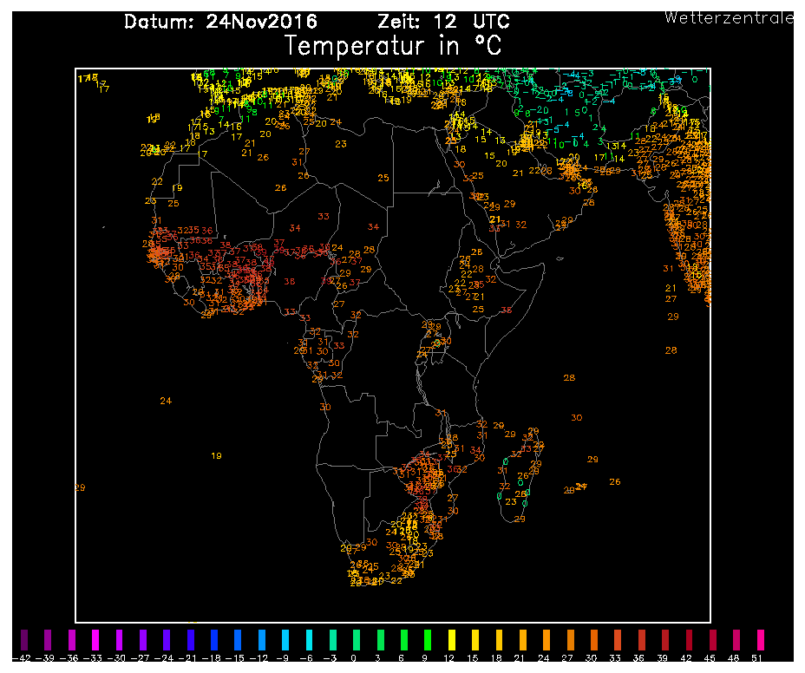Select the 35 reading on Somalia's coast
This screenshot has height=673, width=805.
(507, 310)
